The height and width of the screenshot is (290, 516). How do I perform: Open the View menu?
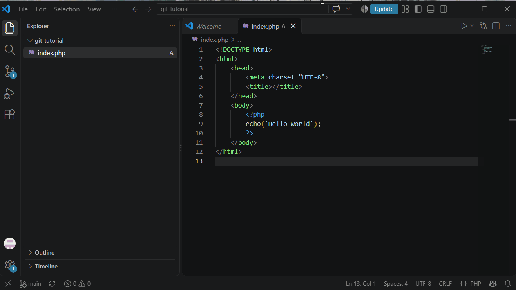[x=94, y=9]
